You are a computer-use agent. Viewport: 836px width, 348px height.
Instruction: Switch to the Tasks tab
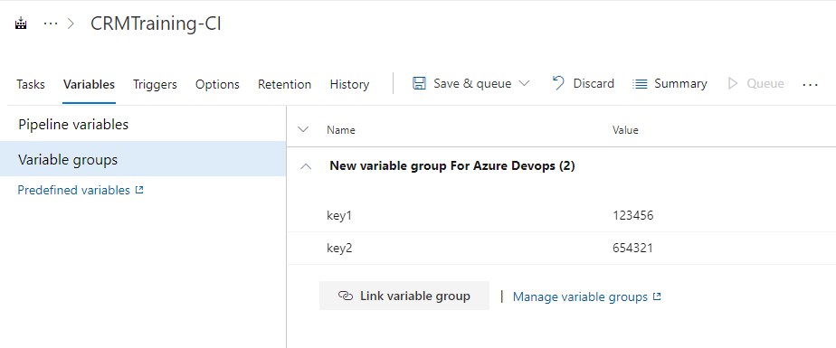coord(31,84)
